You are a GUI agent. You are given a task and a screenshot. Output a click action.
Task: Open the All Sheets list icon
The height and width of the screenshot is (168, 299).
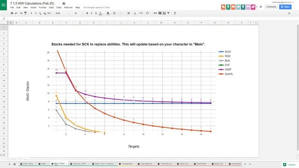pyautogui.click(x=14, y=164)
